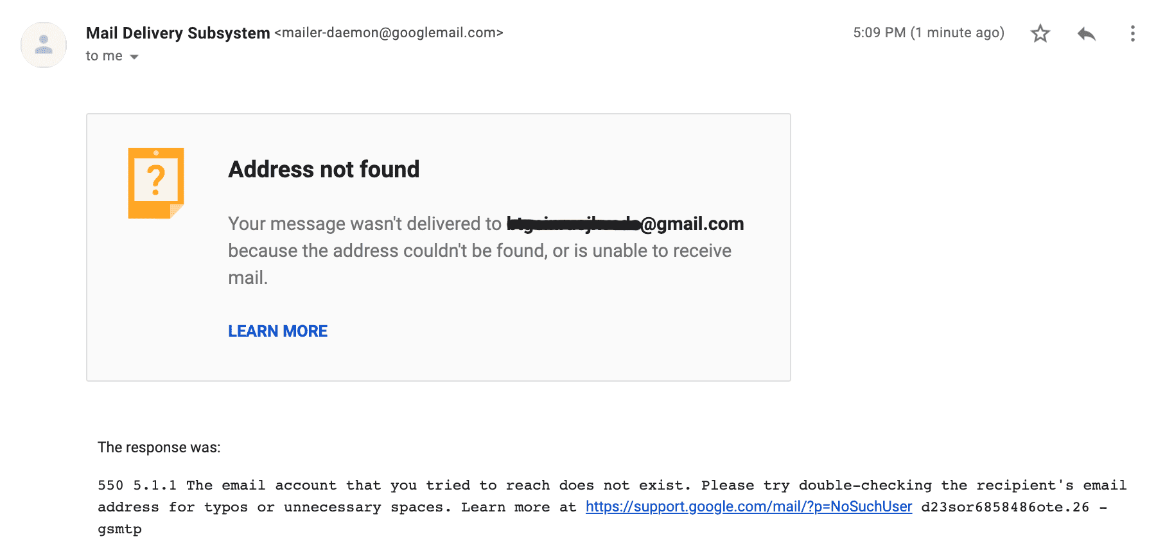Click the 'Address not found' heading

point(324,170)
